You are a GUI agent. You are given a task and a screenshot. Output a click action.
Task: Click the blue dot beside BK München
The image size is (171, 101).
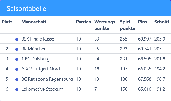[17, 49]
